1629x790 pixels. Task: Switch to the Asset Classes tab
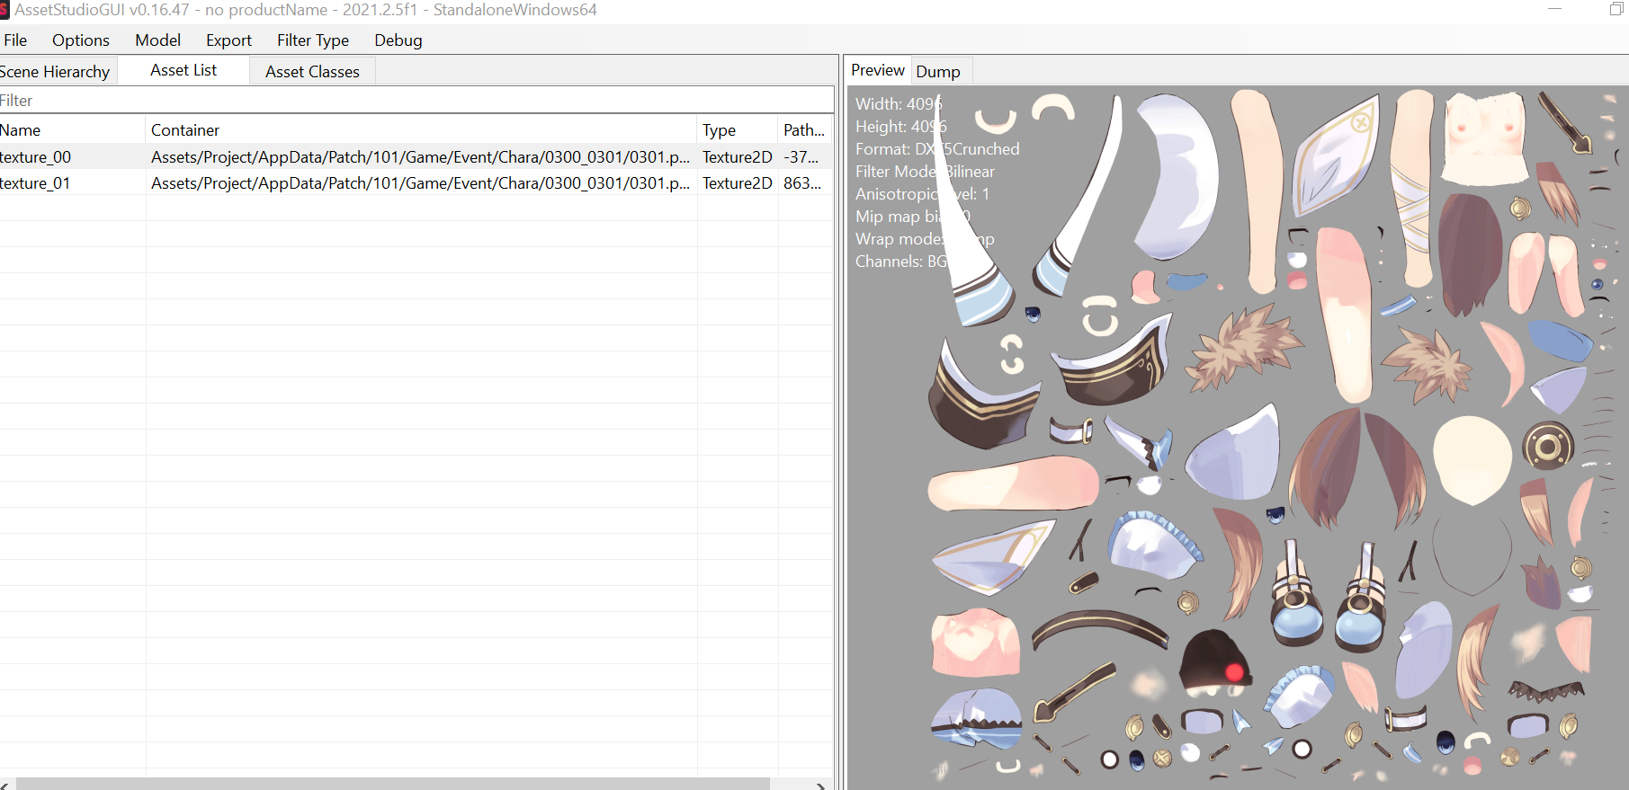(312, 72)
